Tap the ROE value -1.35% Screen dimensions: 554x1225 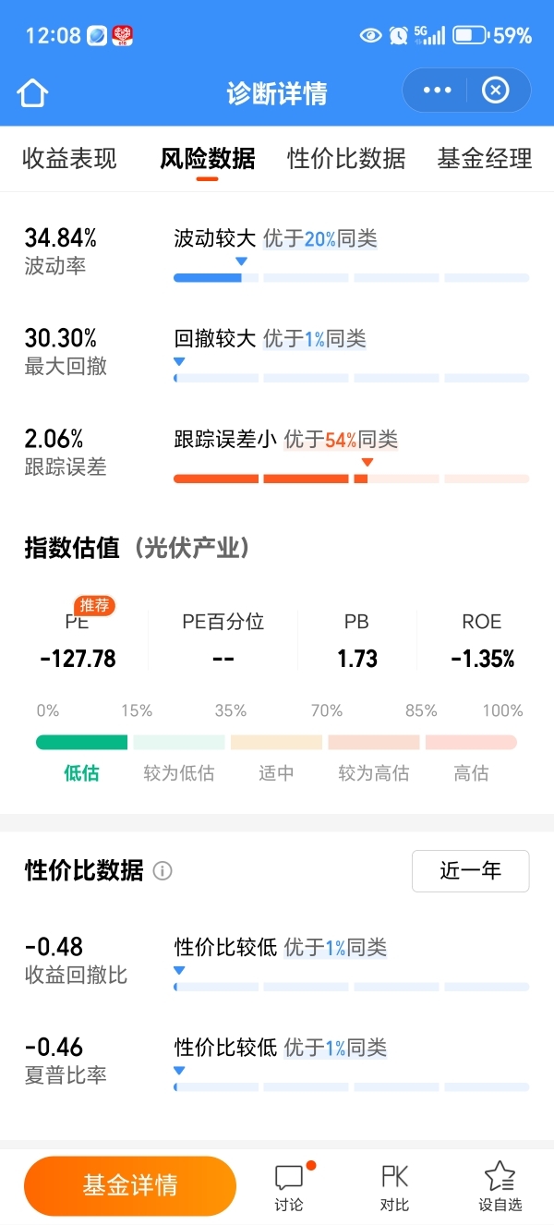coord(482,659)
